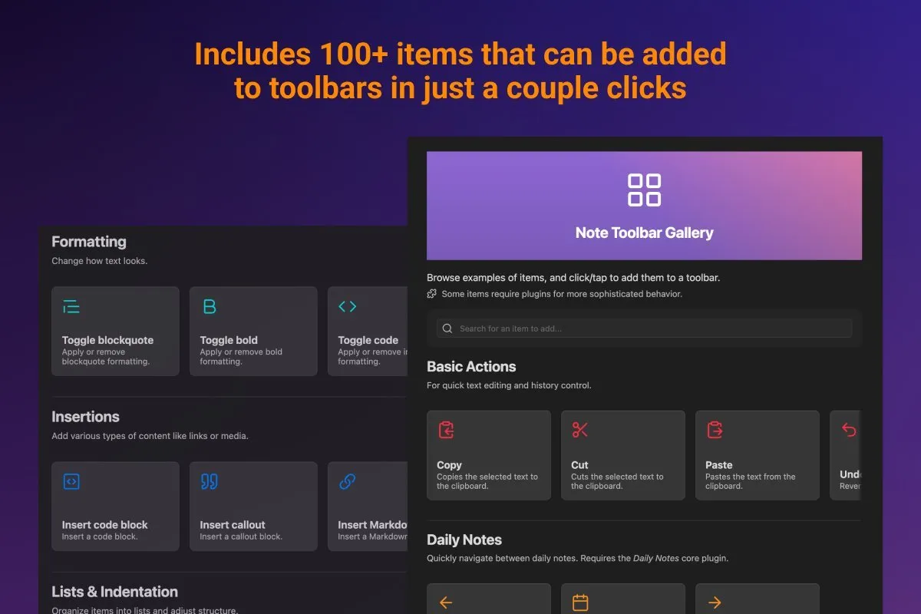Add the Toggle blockquote card
The height and width of the screenshot is (614, 921).
point(115,332)
